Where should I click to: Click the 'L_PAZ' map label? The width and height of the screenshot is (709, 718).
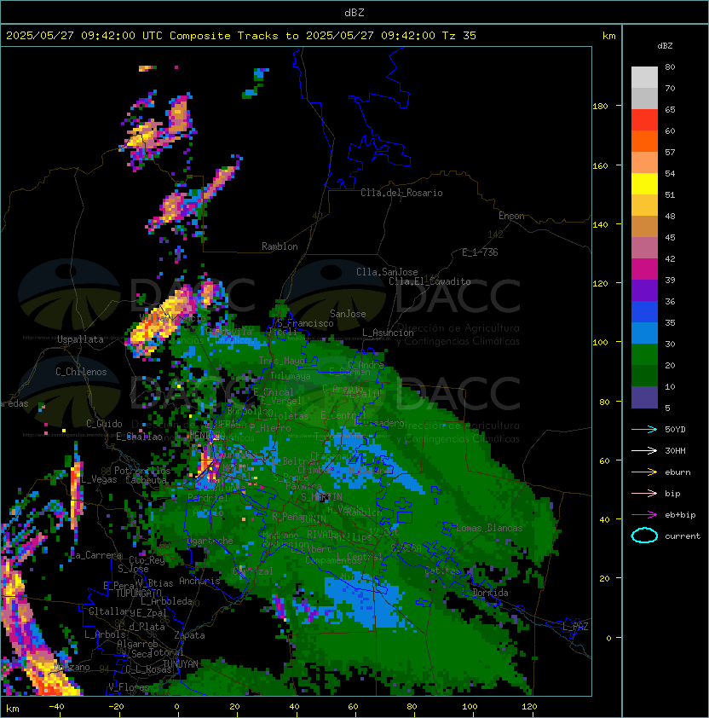coord(575,627)
